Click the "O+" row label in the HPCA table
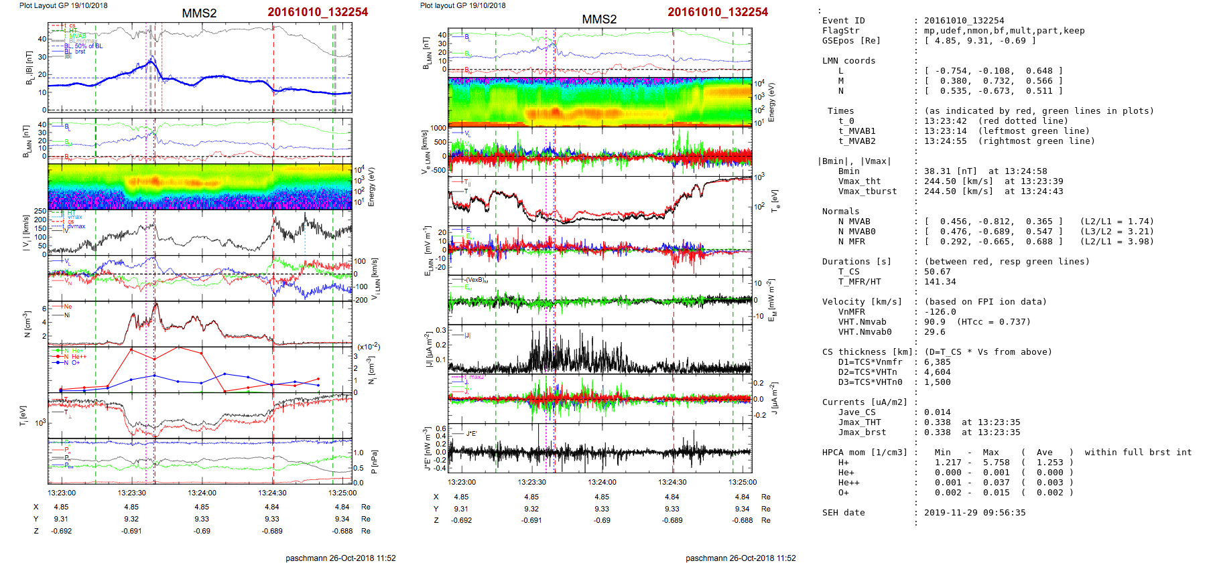This screenshot has height=563, width=1209. [x=843, y=493]
